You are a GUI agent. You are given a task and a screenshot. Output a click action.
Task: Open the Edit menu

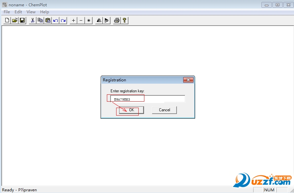[x=18, y=12]
